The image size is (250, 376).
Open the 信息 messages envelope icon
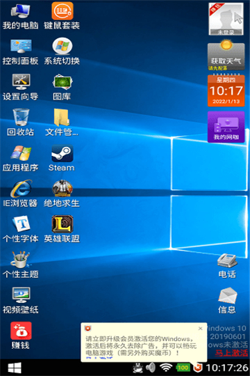[x=227, y=301]
